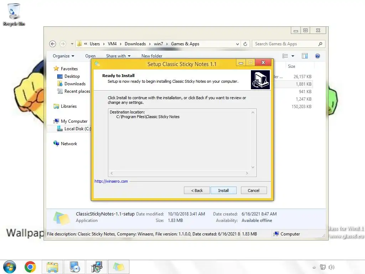Screen dimensions: 365x274
Task: Toggle the preview pane icon
Action: pyautogui.click(x=305, y=56)
